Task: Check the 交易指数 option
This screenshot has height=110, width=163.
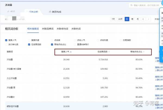Action: [121, 40]
